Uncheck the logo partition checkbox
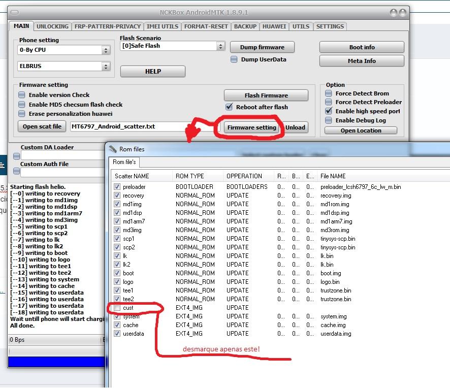 [x=117, y=282]
